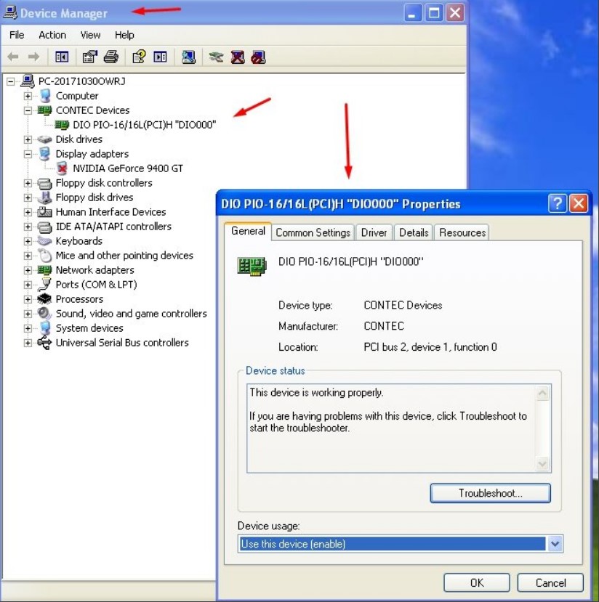Click the Floppy disk controllers icon

(x=44, y=184)
